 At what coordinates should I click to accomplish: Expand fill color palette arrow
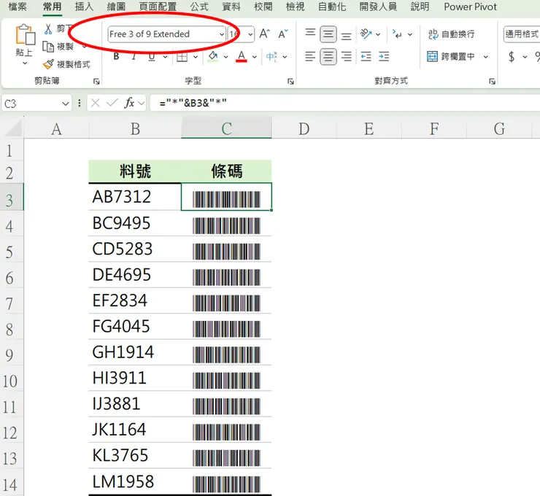[x=226, y=57]
